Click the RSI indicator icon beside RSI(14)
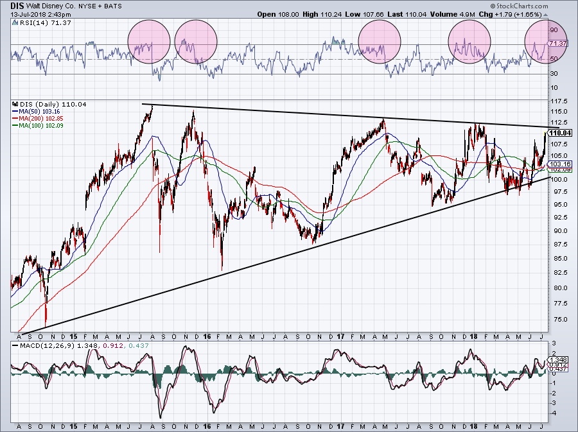This screenshot has height=432, width=578. pos(15,23)
